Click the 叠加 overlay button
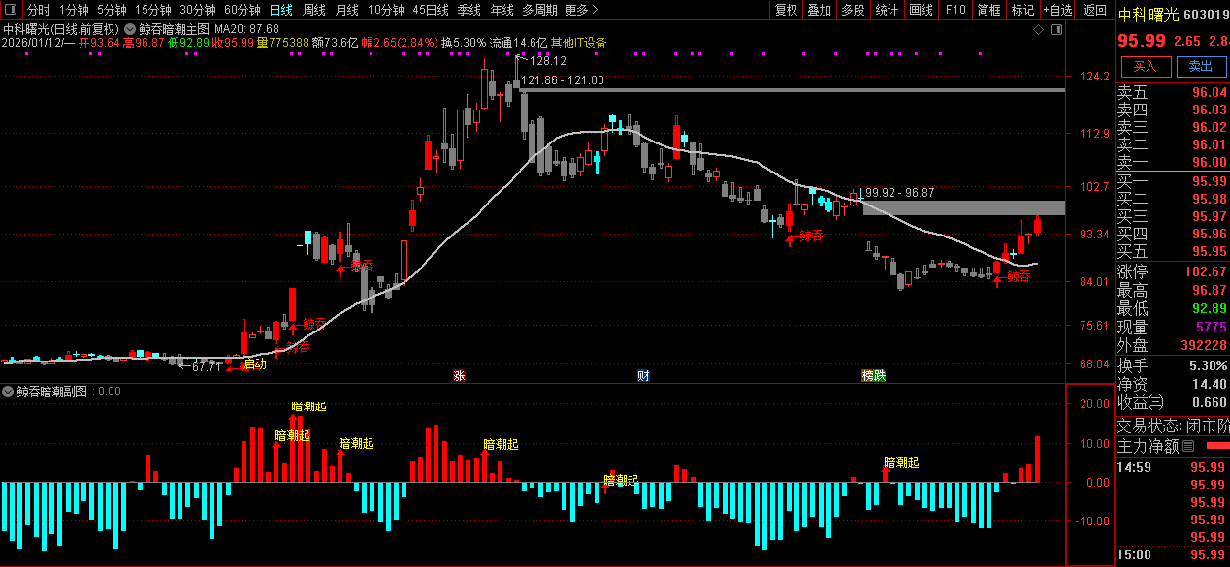This screenshot has width=1230, height=567. (x=820, y=10)
